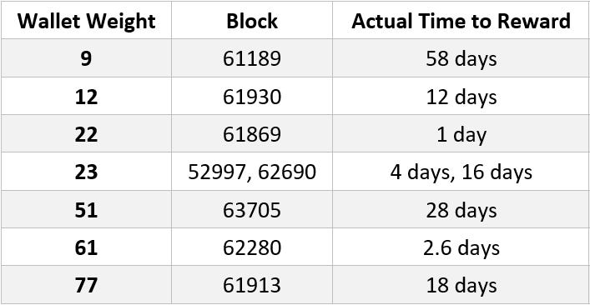Image resolution: width=590 pixels, height=305 pixels.
Task: Select the block 61189 cell
Action: 252,58
